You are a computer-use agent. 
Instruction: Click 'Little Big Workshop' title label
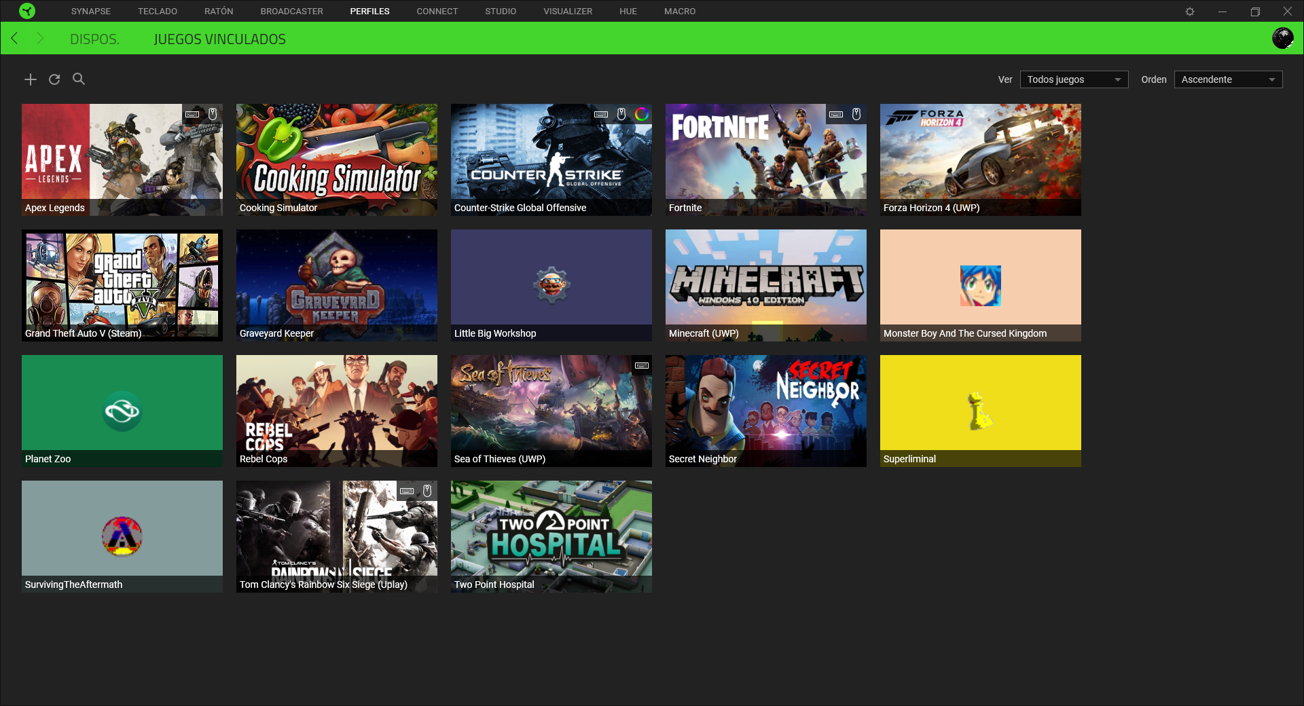tap(495, 333)
